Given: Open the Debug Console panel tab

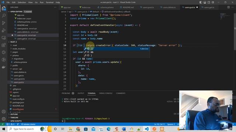Looking at the screenshot, I should point(106,93).
